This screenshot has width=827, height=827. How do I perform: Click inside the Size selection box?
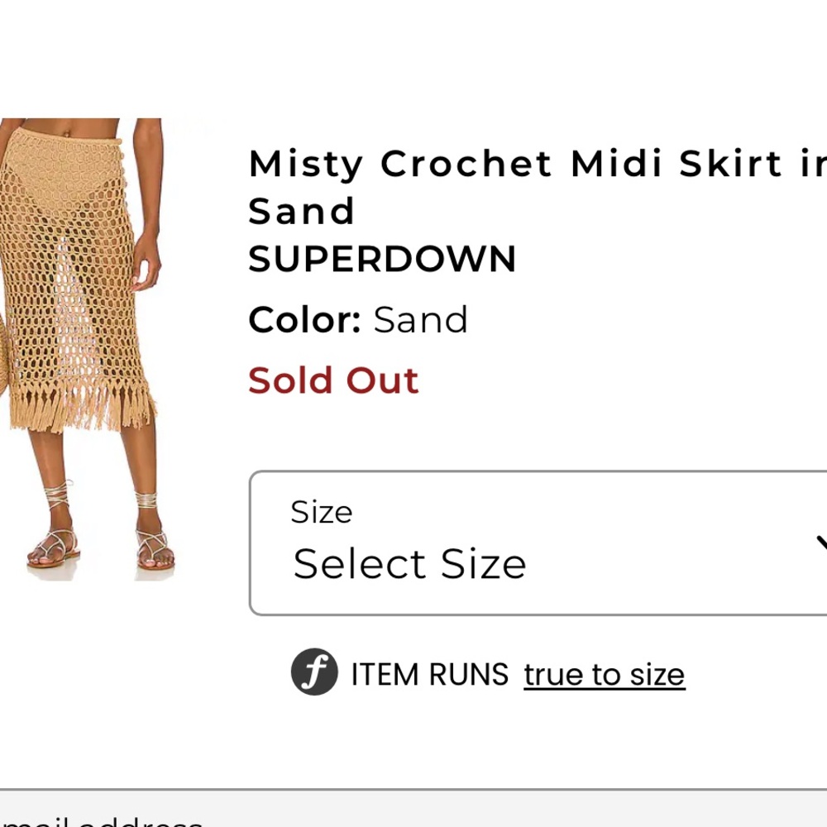[x=538, y=542]
